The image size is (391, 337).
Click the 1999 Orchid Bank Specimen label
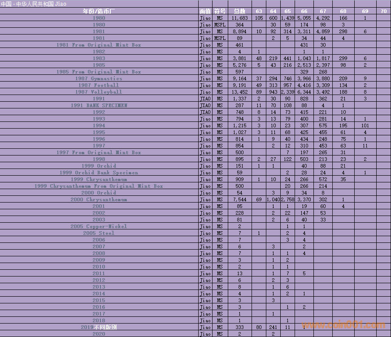tap(99, 173)
